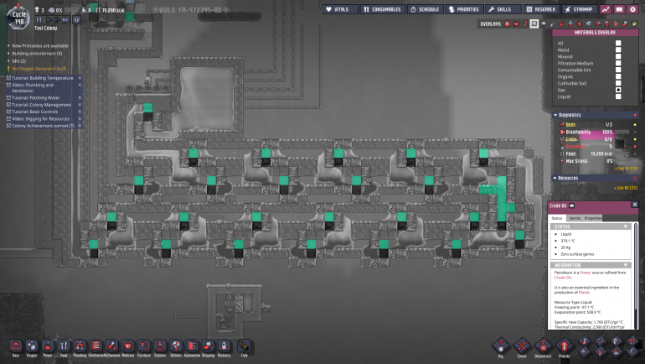645x364 pixels.
Task: Collapse the Status section
Action: [x=626, y=227]
